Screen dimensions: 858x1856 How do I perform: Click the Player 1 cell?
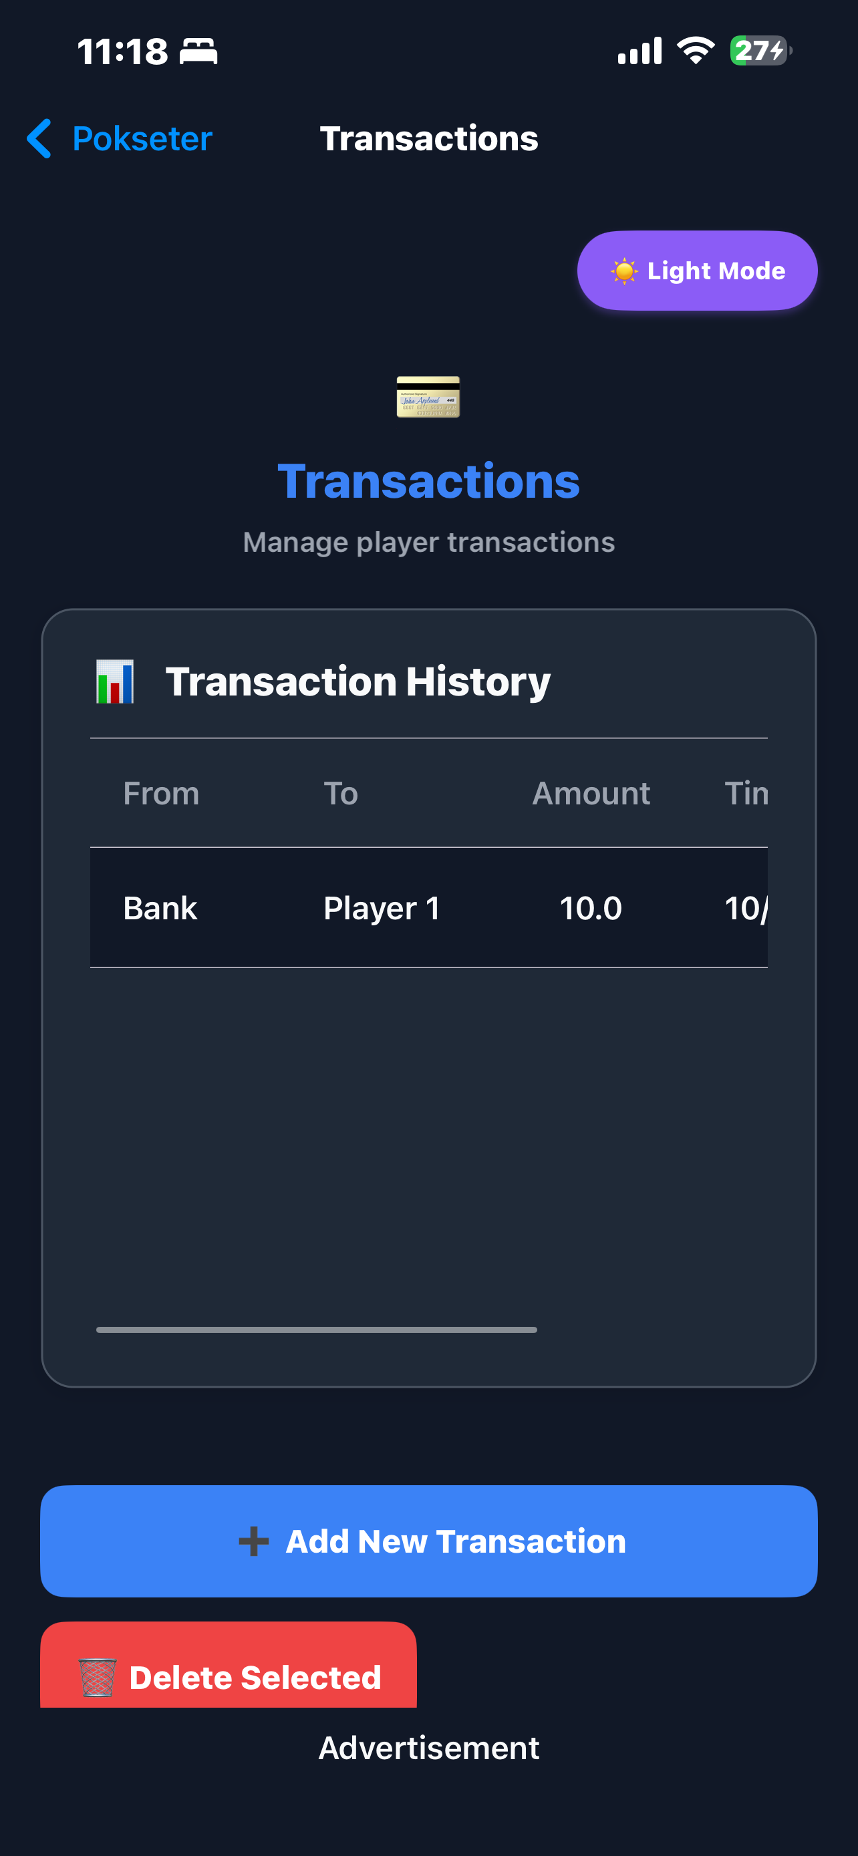[382, 908]
